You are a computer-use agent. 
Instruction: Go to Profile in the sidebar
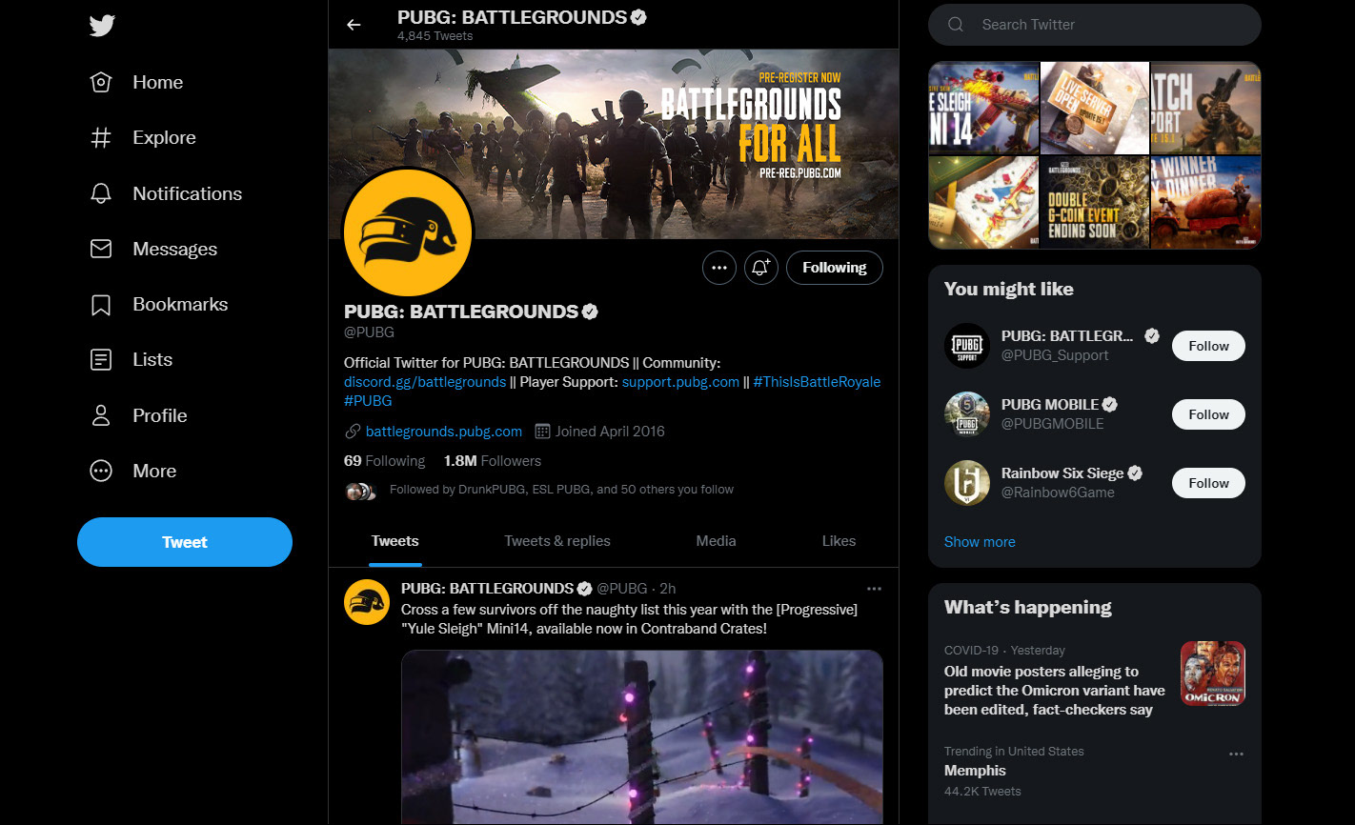click(138, 415)
